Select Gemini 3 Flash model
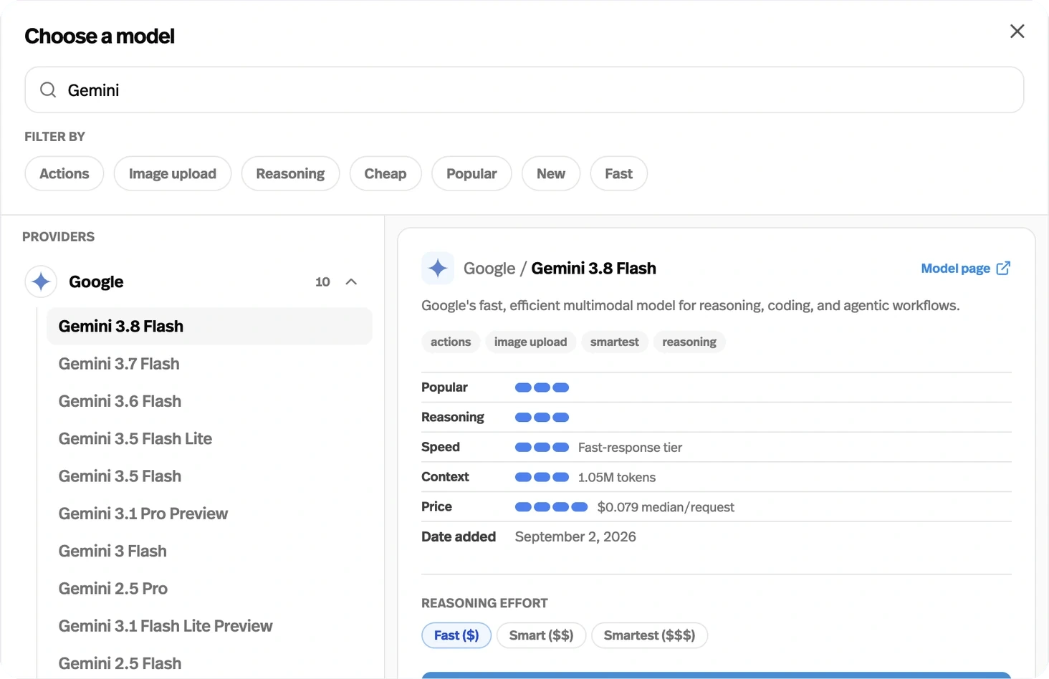The width and height of the screenshot is (1049, 679). [x=209, y=551]
